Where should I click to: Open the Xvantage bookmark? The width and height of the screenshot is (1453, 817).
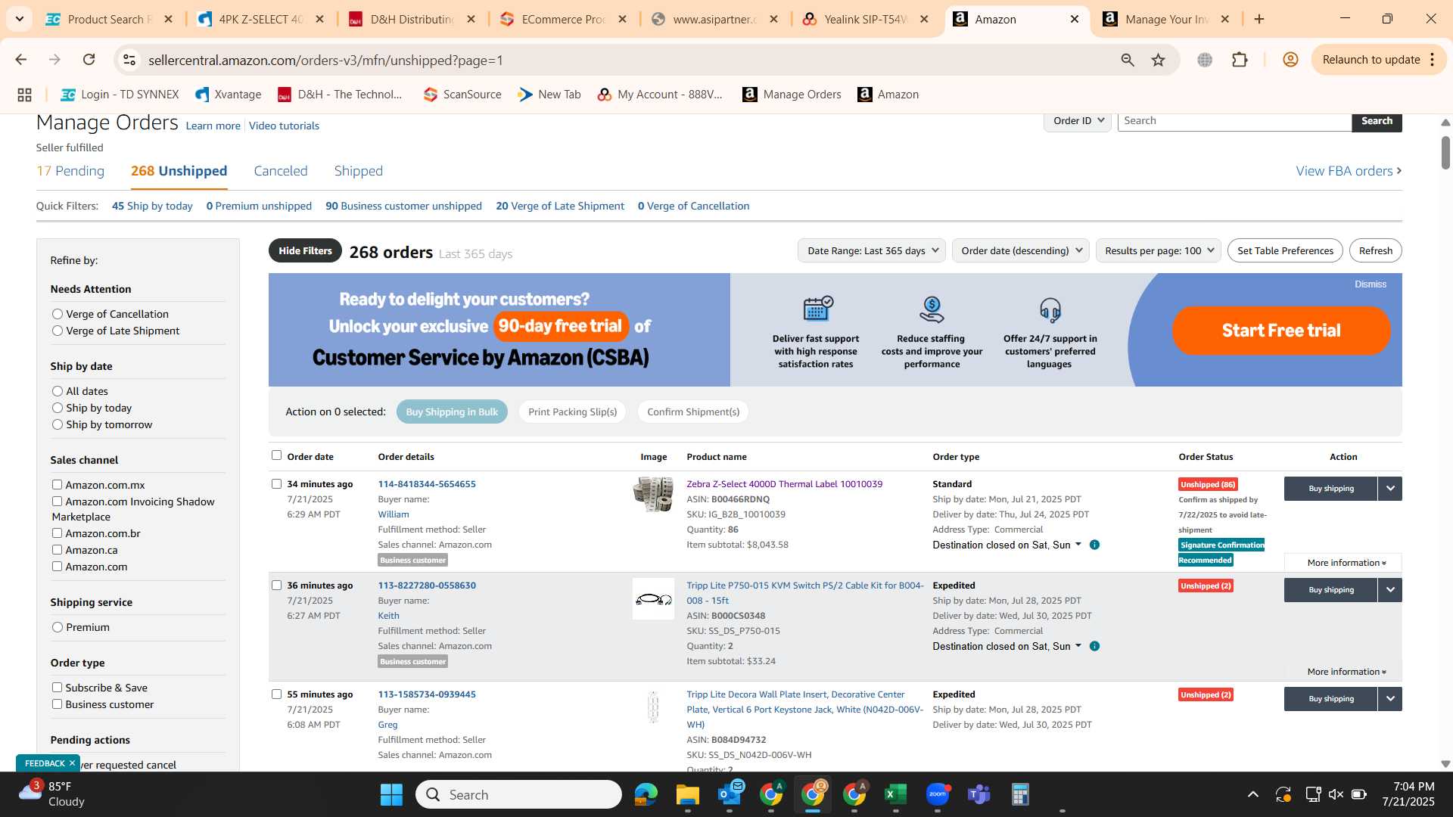[228, 95]
